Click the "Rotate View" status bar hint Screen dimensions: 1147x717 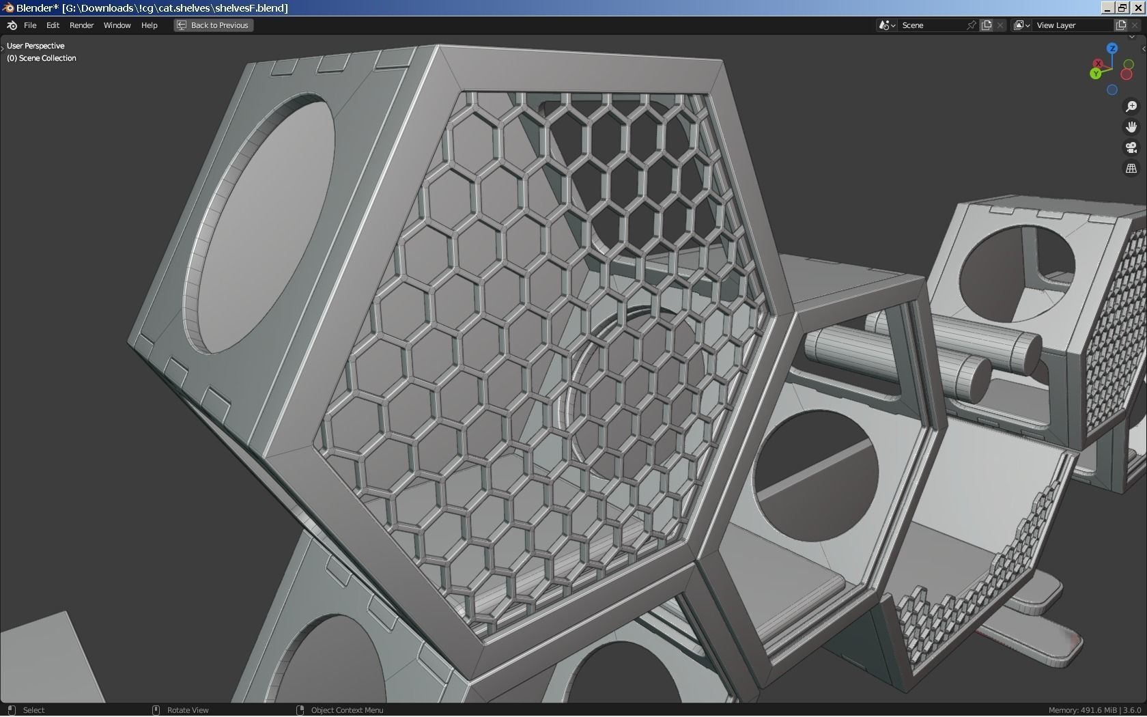coord(188,710)
